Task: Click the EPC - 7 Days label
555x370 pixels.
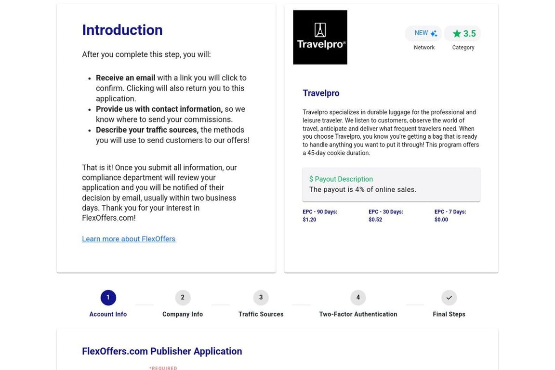Action: point(450,211)
